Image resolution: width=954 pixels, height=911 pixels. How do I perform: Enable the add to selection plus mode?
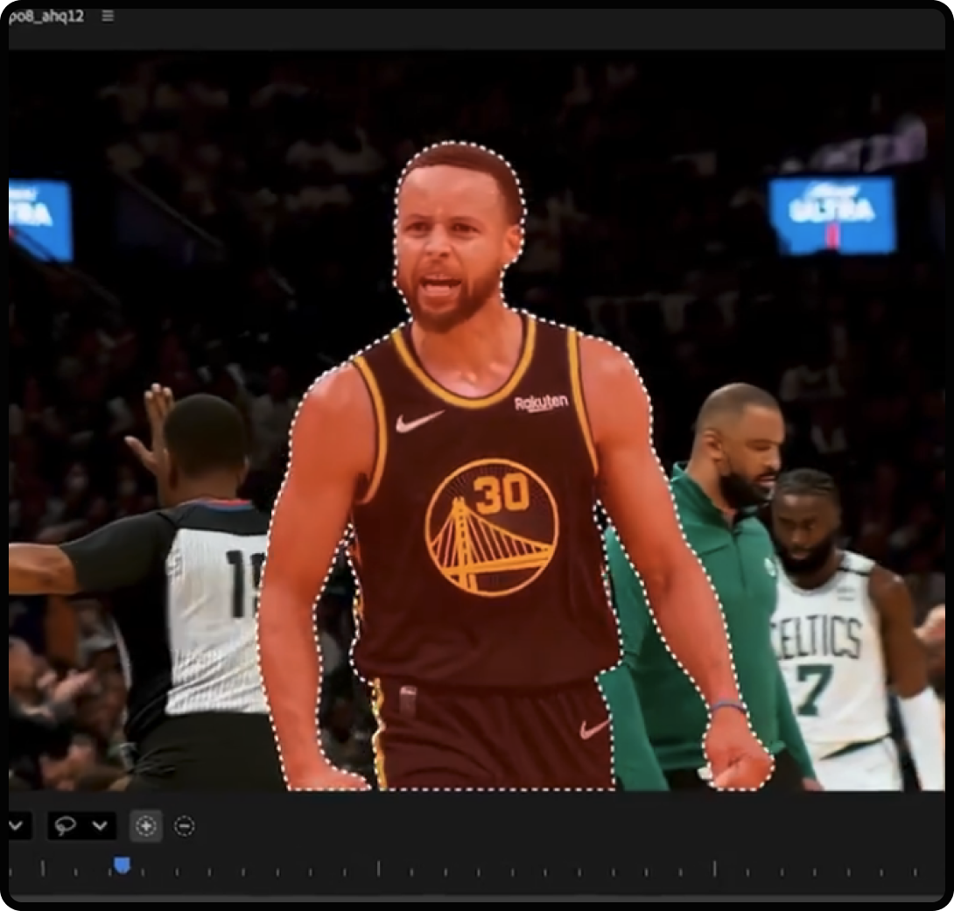point(146,825)
